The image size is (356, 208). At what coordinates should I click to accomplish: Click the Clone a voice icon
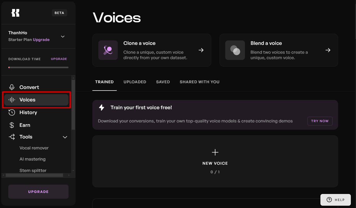point(108,50)
